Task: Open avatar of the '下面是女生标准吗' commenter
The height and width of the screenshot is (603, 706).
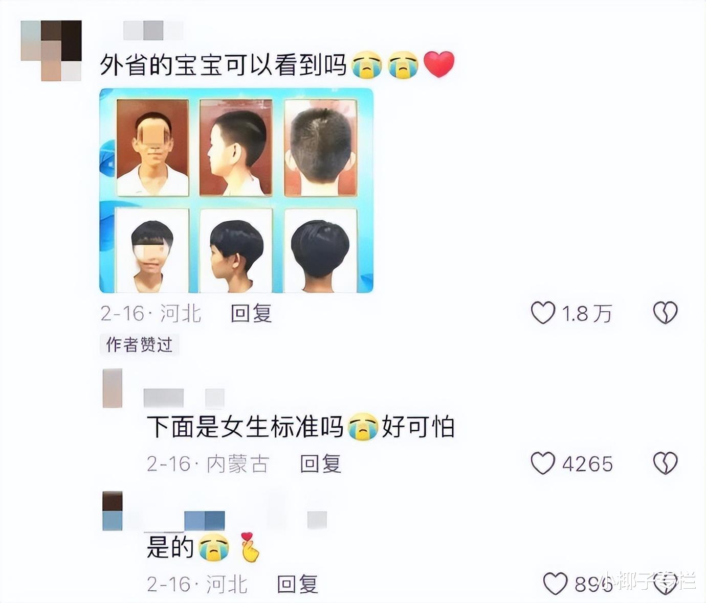Action: 113,388
